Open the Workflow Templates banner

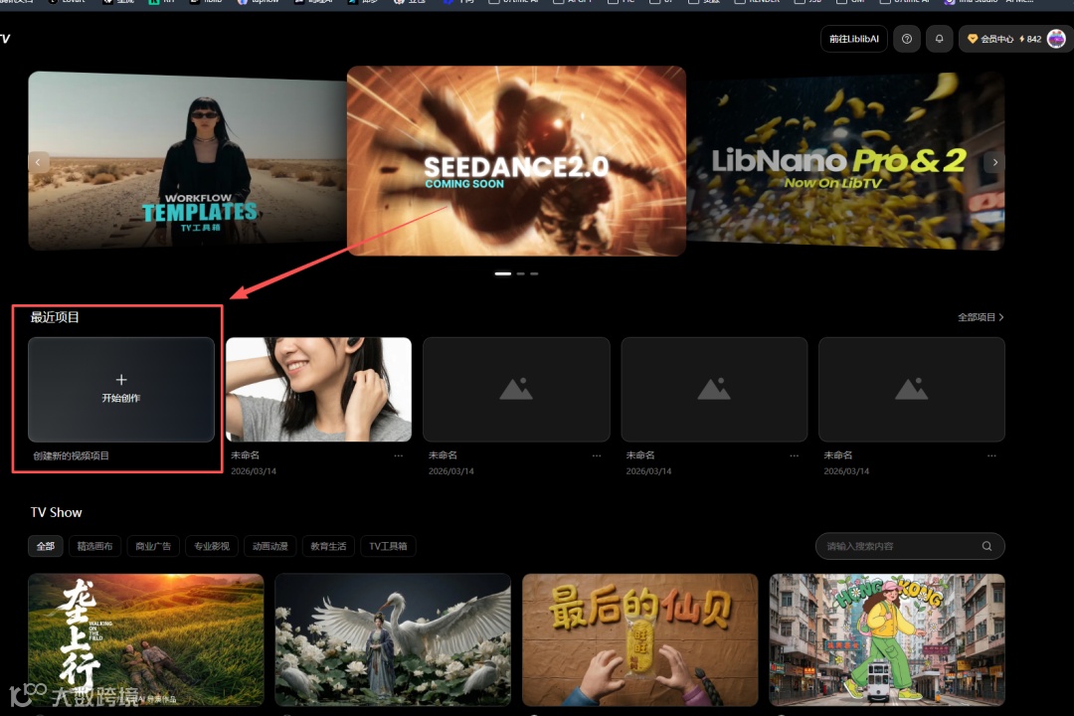[187, 161]
